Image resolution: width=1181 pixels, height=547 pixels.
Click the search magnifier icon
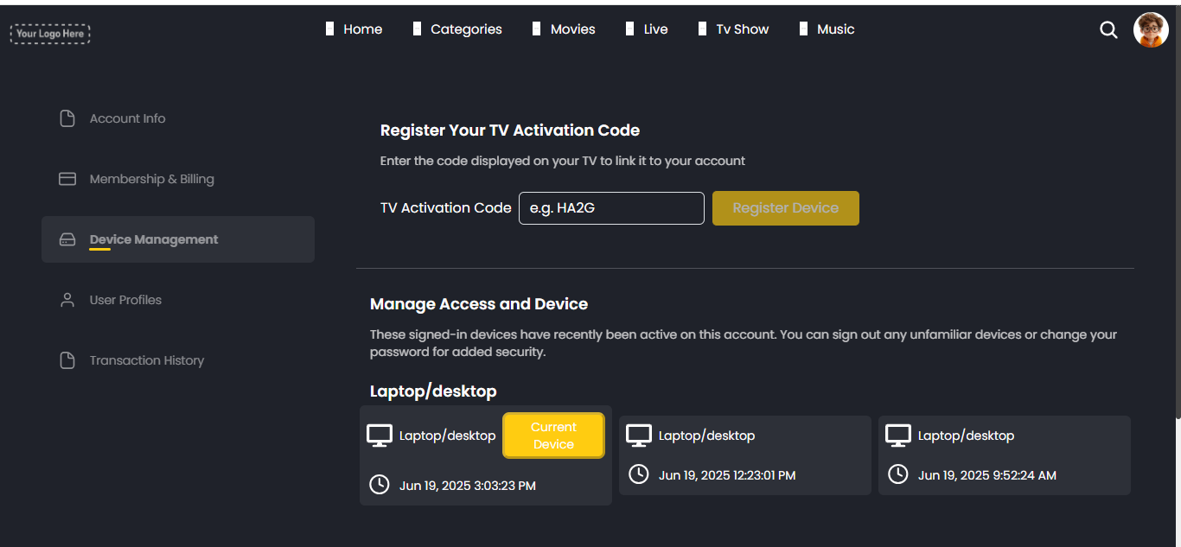[1108, 30]
